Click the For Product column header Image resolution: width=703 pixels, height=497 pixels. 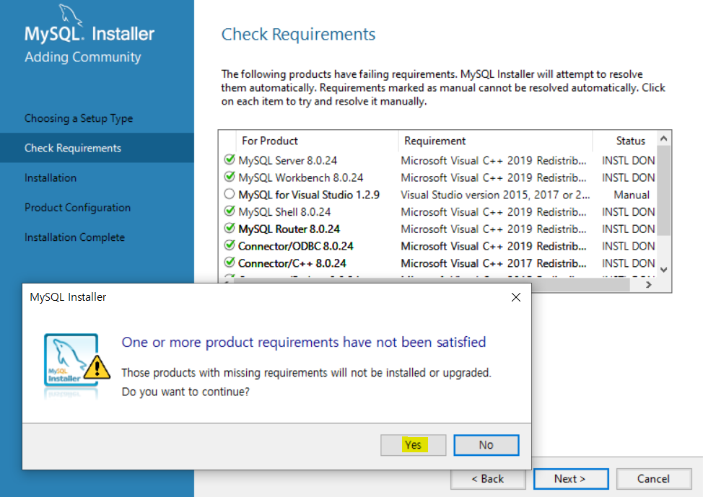[x=270, y=141]
